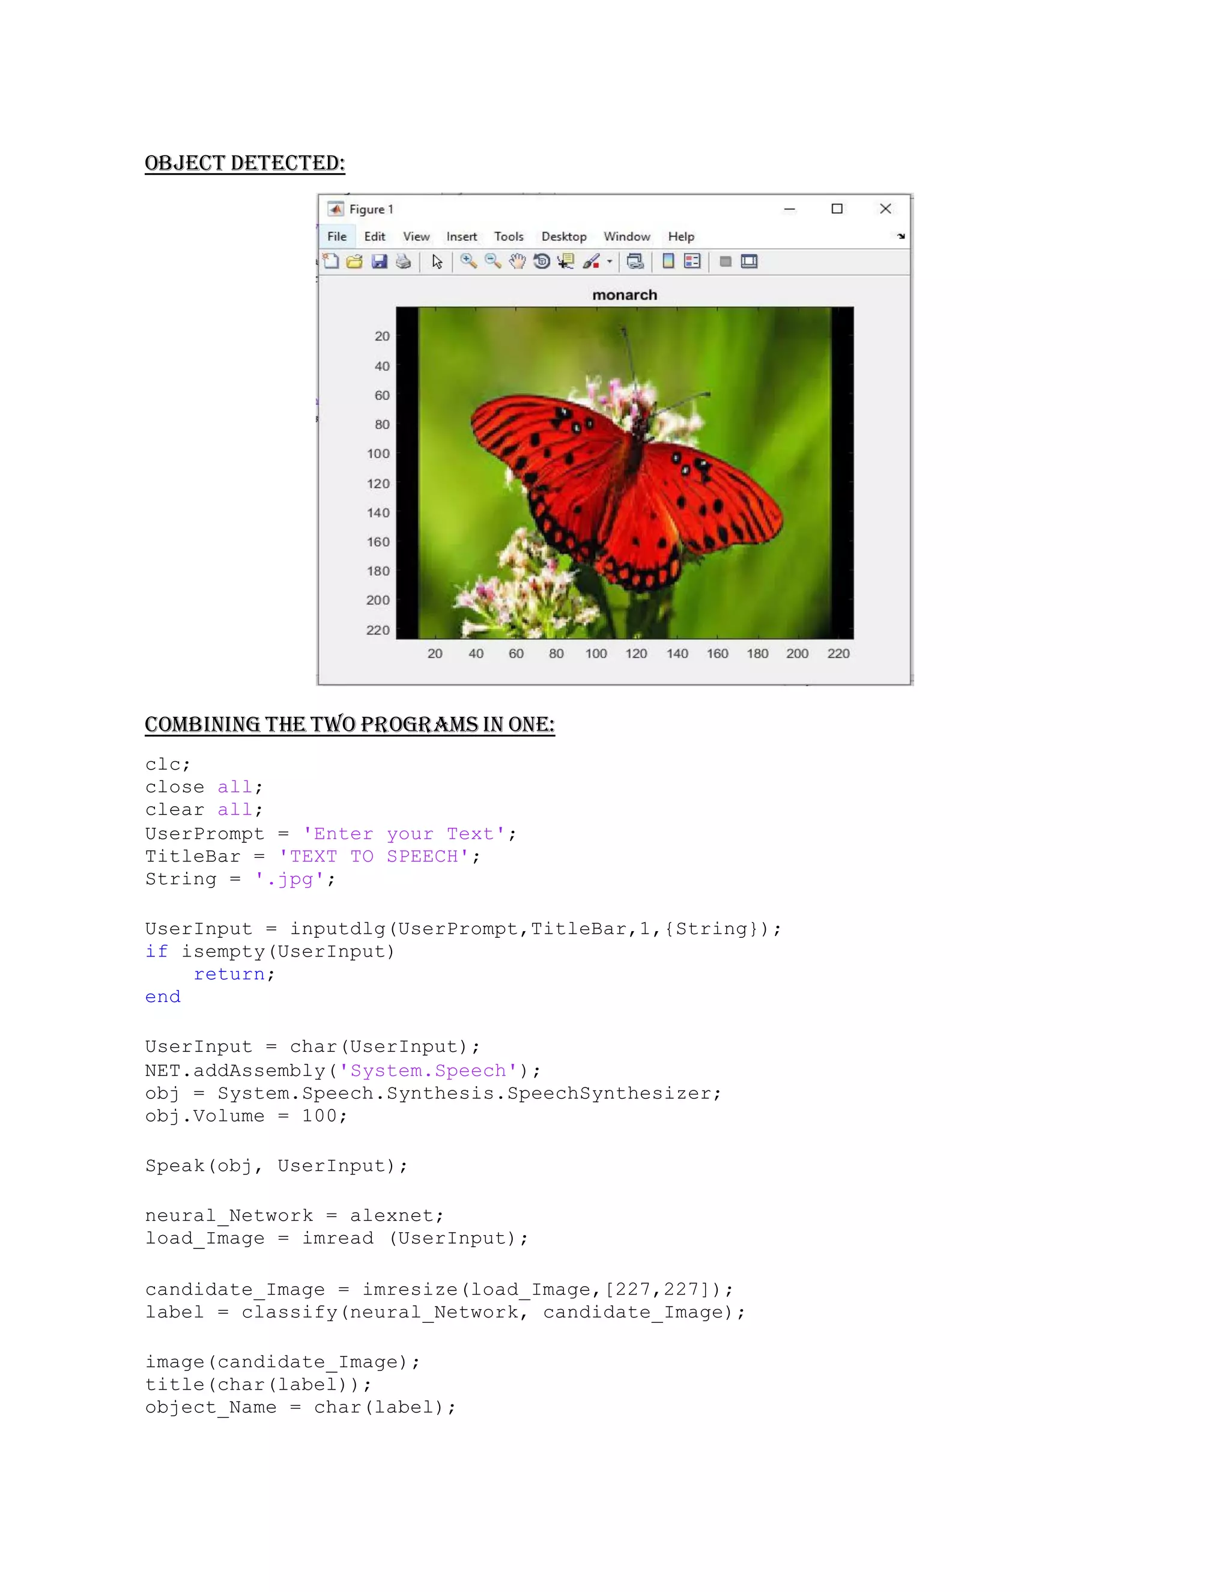Insert a colorbar using toolbar icon
Screen dimensions: 1230x1592
point(668,262)
